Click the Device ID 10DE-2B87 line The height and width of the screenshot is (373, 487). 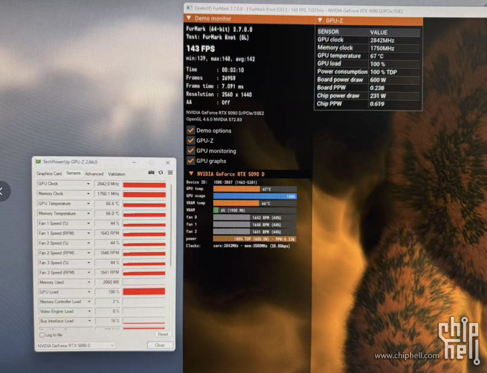click(222, 182)
